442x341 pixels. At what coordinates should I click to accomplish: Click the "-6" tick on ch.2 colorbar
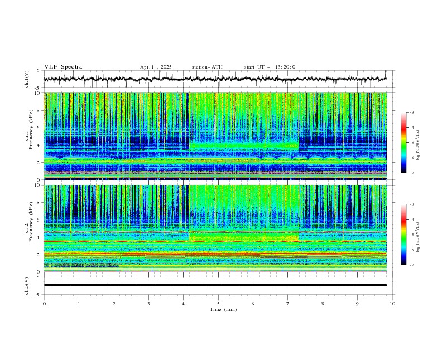tap(411, 250)
